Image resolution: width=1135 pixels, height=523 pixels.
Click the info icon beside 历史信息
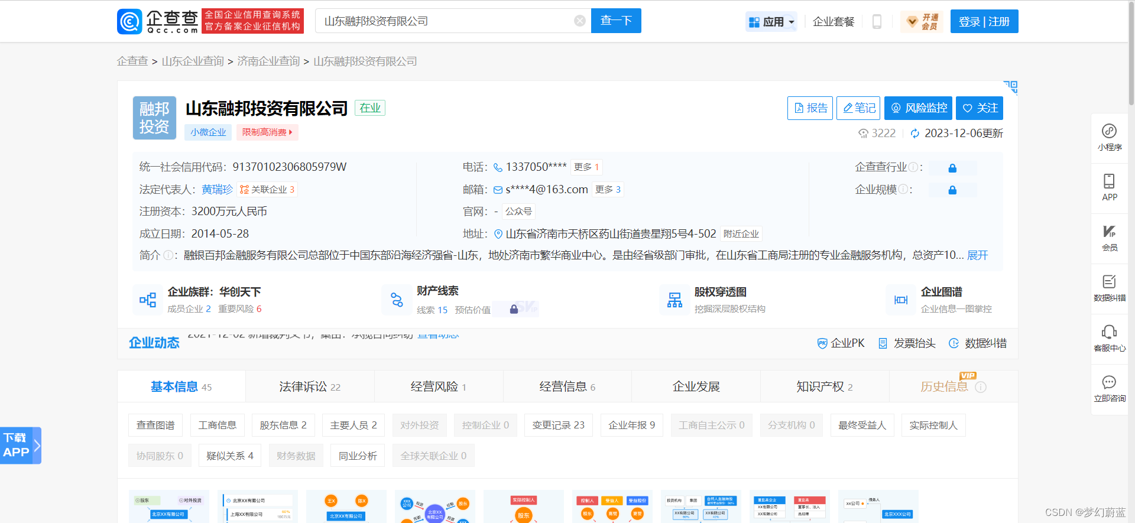(x=981, y=387)
